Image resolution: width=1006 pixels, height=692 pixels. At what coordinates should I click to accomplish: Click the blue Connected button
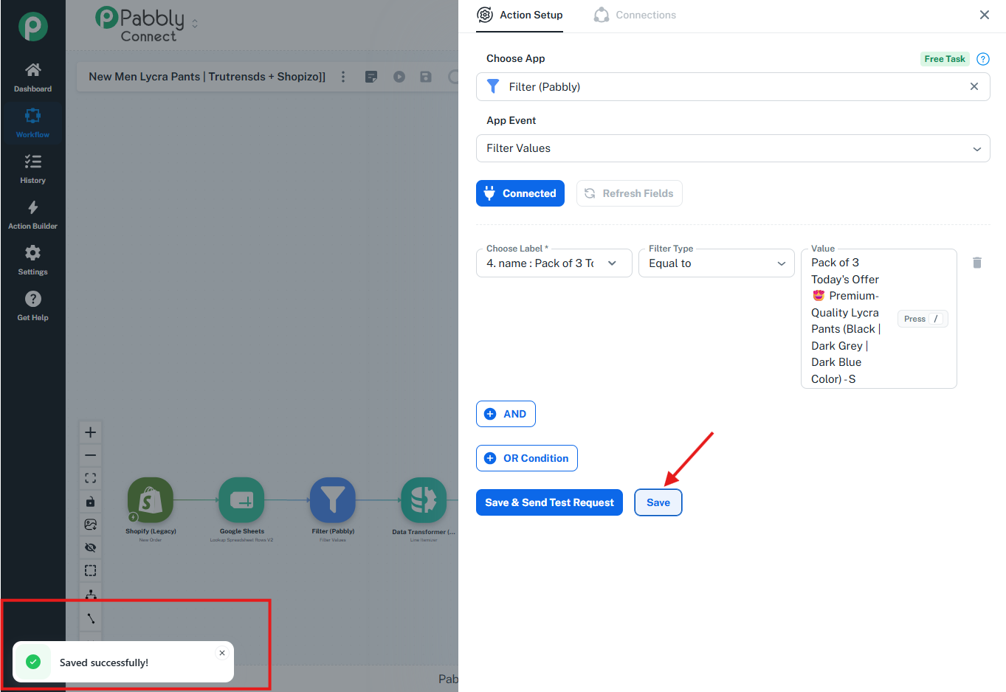pos(520,193)
